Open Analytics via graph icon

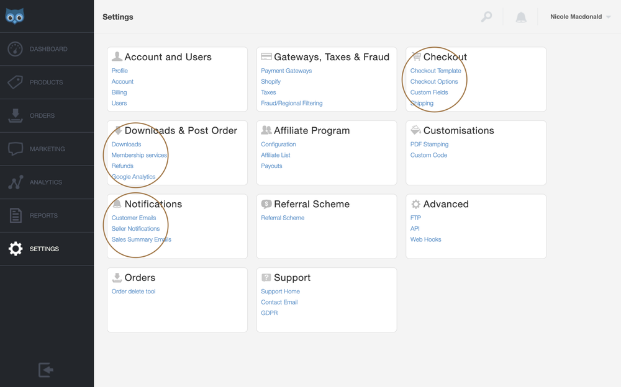point(16,182)
